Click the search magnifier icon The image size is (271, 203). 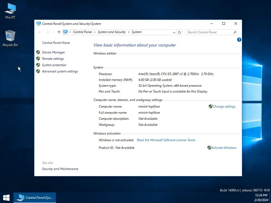coord(235,32)
